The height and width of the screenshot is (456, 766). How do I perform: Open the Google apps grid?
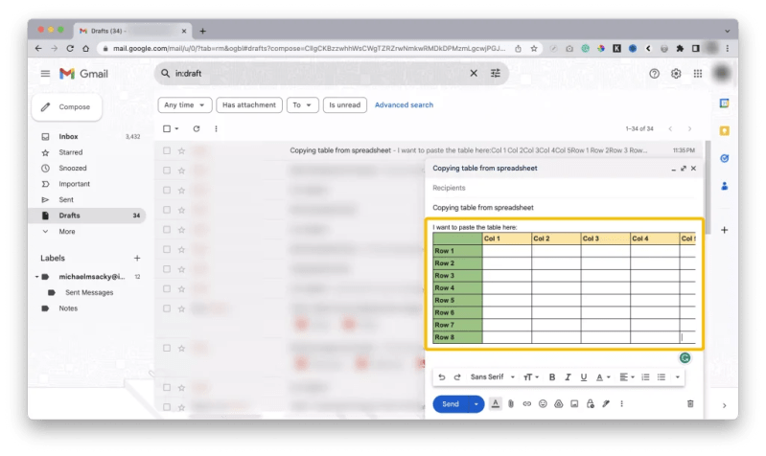pyautogui.click(x=698, y=74)
